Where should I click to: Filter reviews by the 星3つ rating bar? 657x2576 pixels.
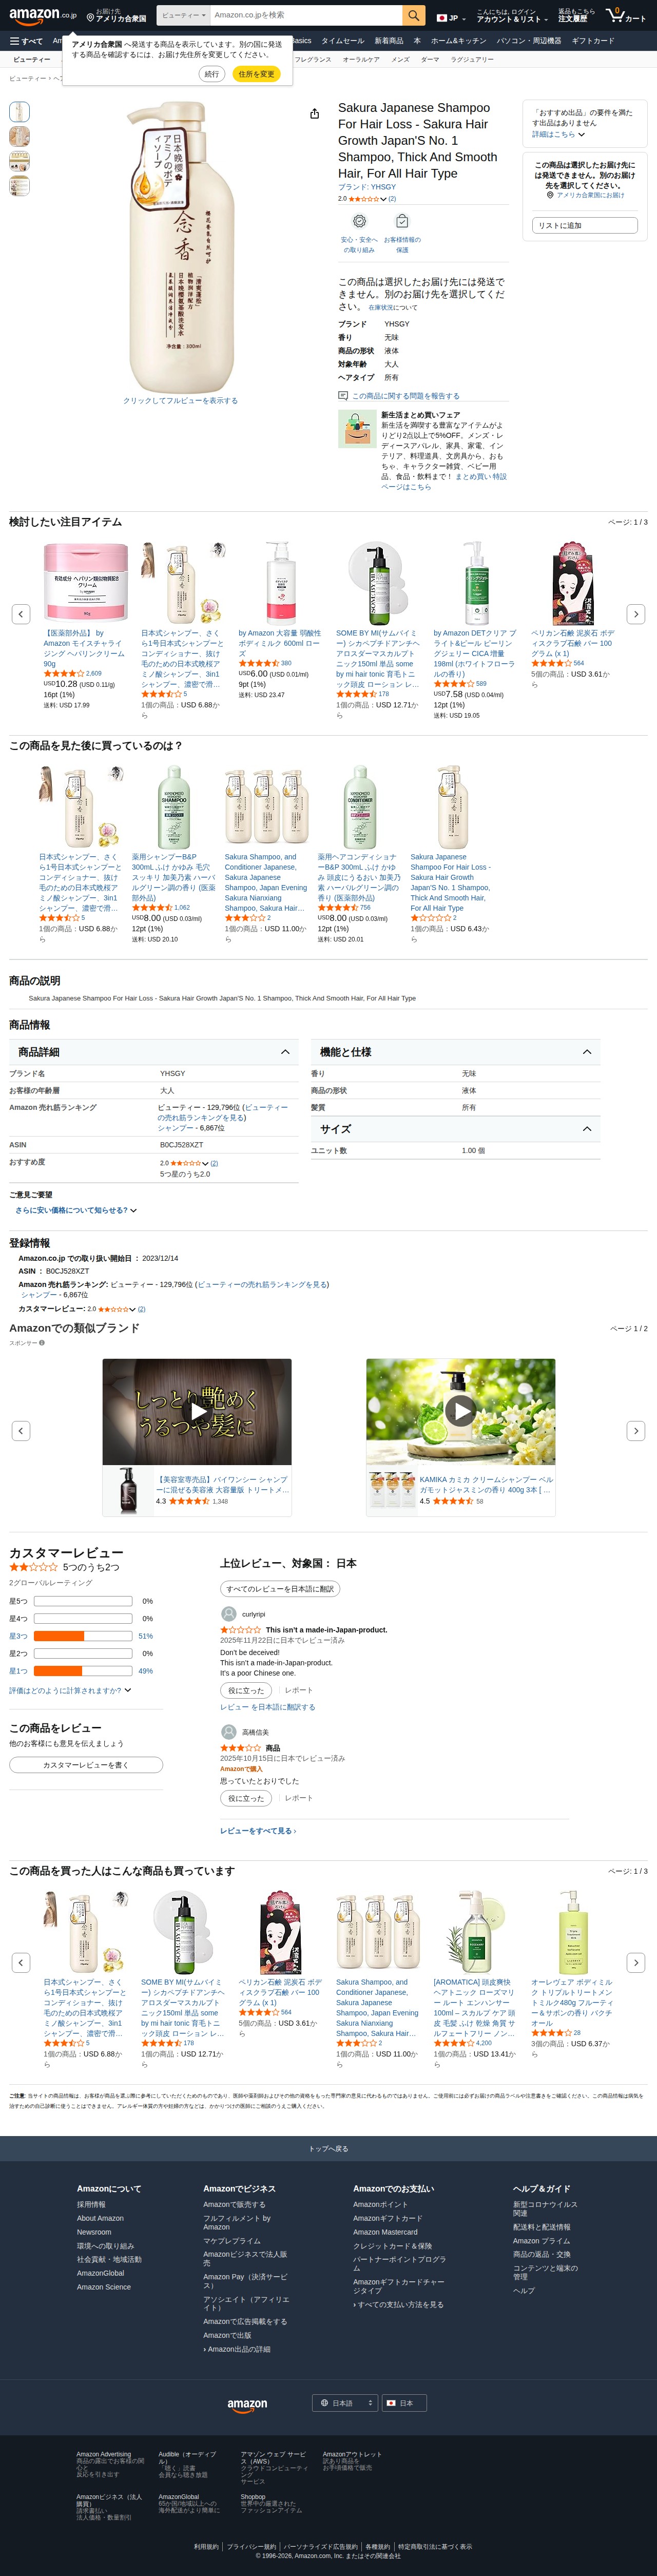(x=83, y=1636)
